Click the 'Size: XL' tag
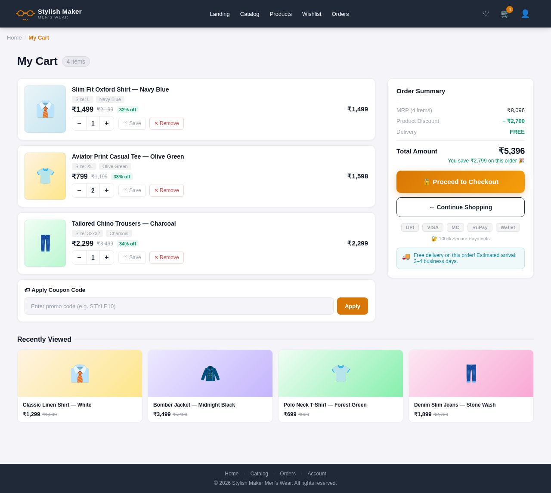Viewport: 551px width, 493px height. tap(84, 166)
